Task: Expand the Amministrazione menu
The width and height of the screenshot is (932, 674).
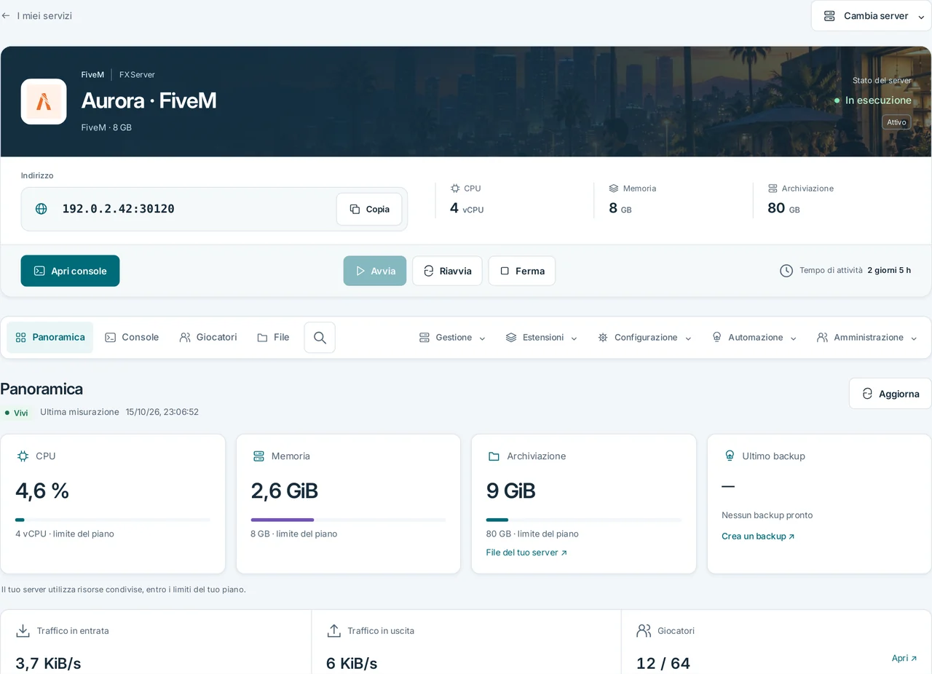Action: [866, 338]
